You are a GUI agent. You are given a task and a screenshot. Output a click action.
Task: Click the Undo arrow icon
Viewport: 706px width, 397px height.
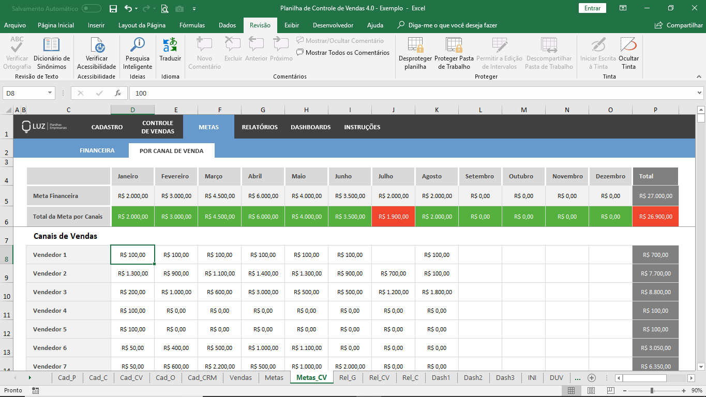coord(128,8)
